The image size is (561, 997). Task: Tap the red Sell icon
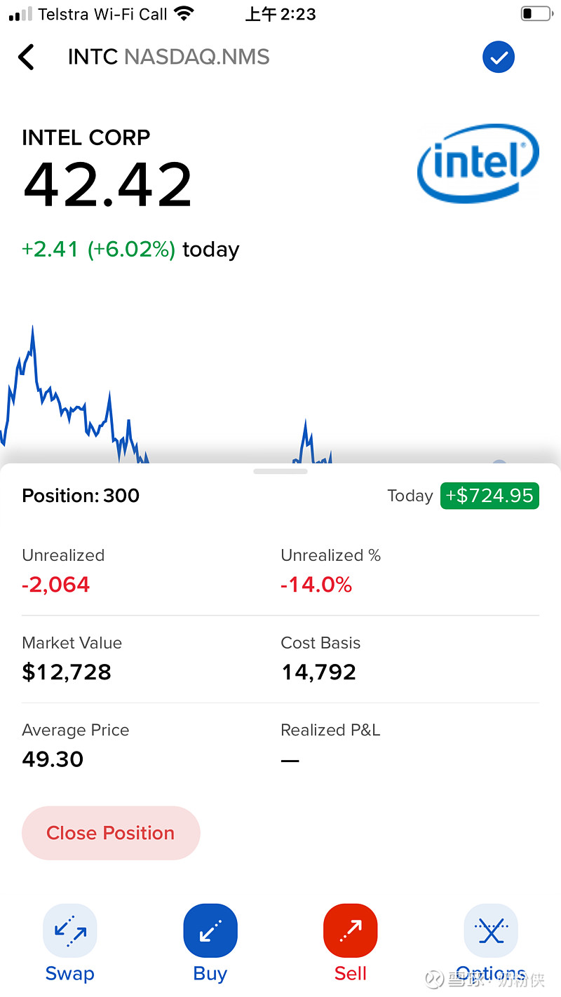pyautogui.click(x=351, y=930)
